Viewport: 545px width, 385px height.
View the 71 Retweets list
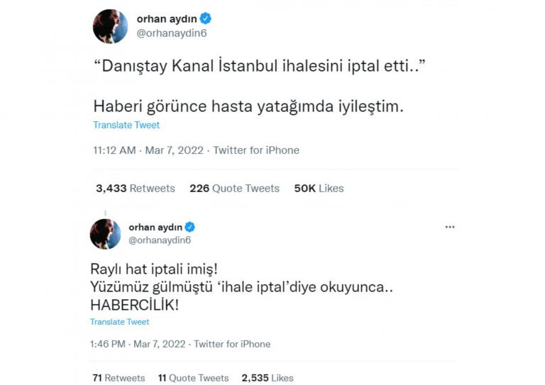pyautogui.click(x=119, y=378)
